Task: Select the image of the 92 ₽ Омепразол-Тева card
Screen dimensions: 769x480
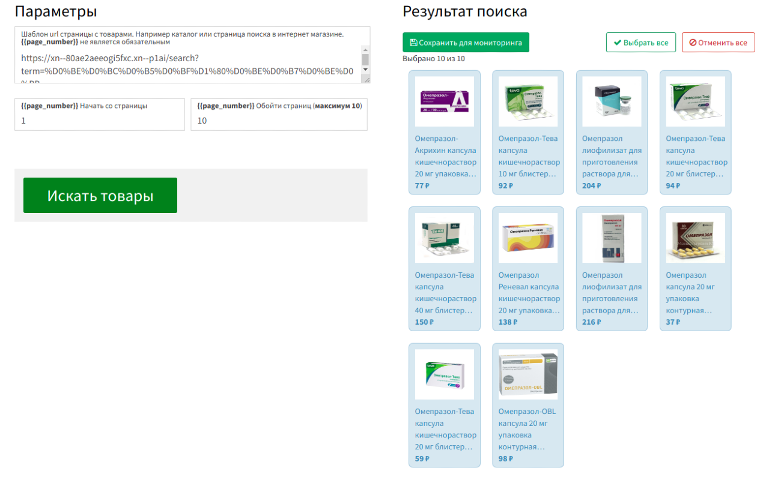Action: [528, 101]
